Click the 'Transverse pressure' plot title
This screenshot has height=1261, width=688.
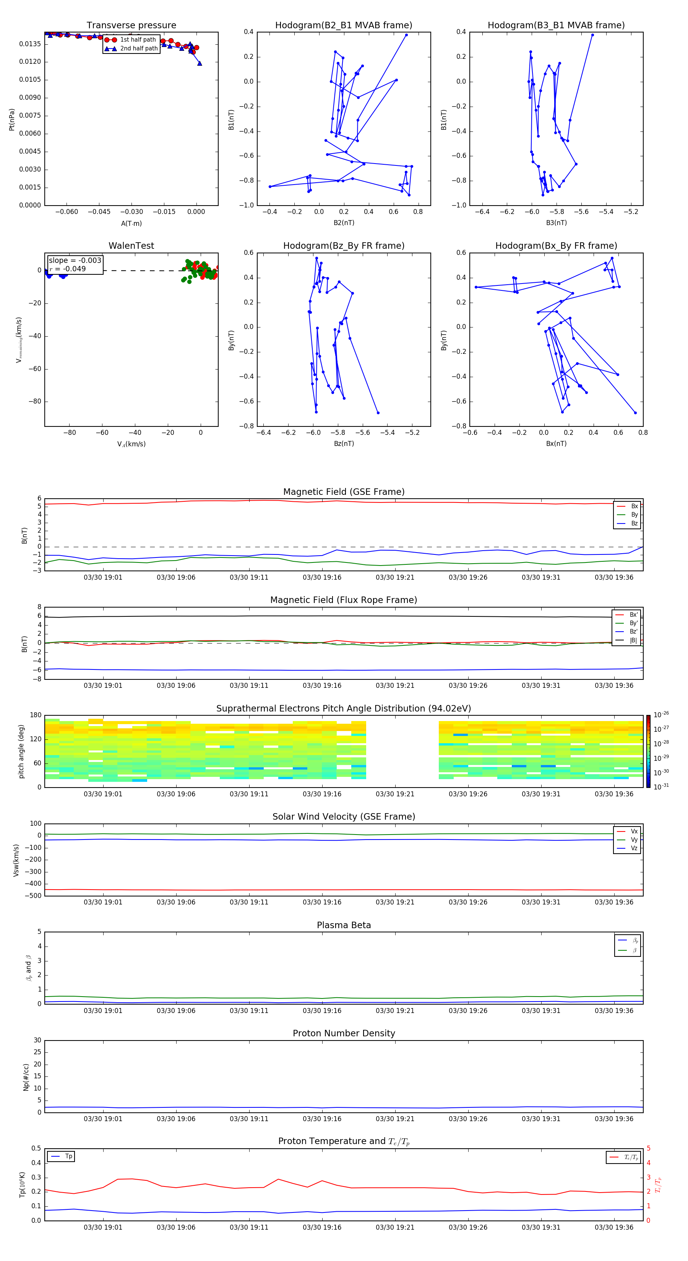pyautogui.click(x=131, y=26)
